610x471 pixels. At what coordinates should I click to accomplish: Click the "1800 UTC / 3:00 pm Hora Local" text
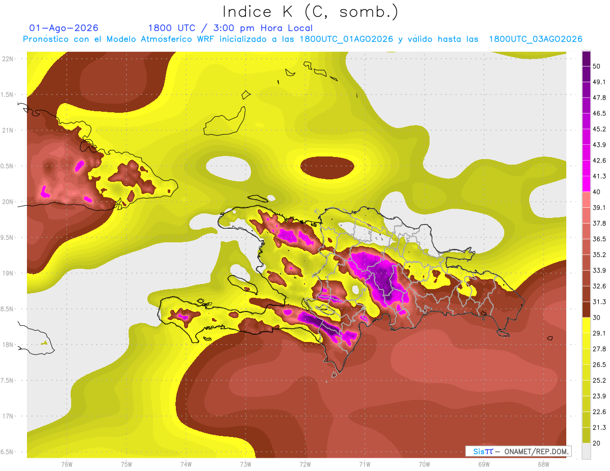[230, 28]
